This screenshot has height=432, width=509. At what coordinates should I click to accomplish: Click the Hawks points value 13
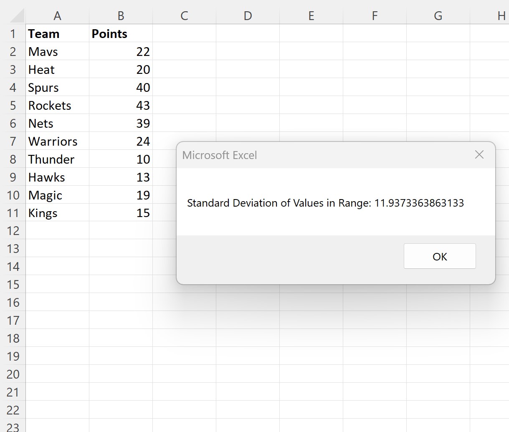coord(121,177)
